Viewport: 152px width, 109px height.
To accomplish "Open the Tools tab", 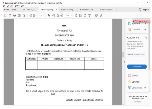I will point(14,10).
